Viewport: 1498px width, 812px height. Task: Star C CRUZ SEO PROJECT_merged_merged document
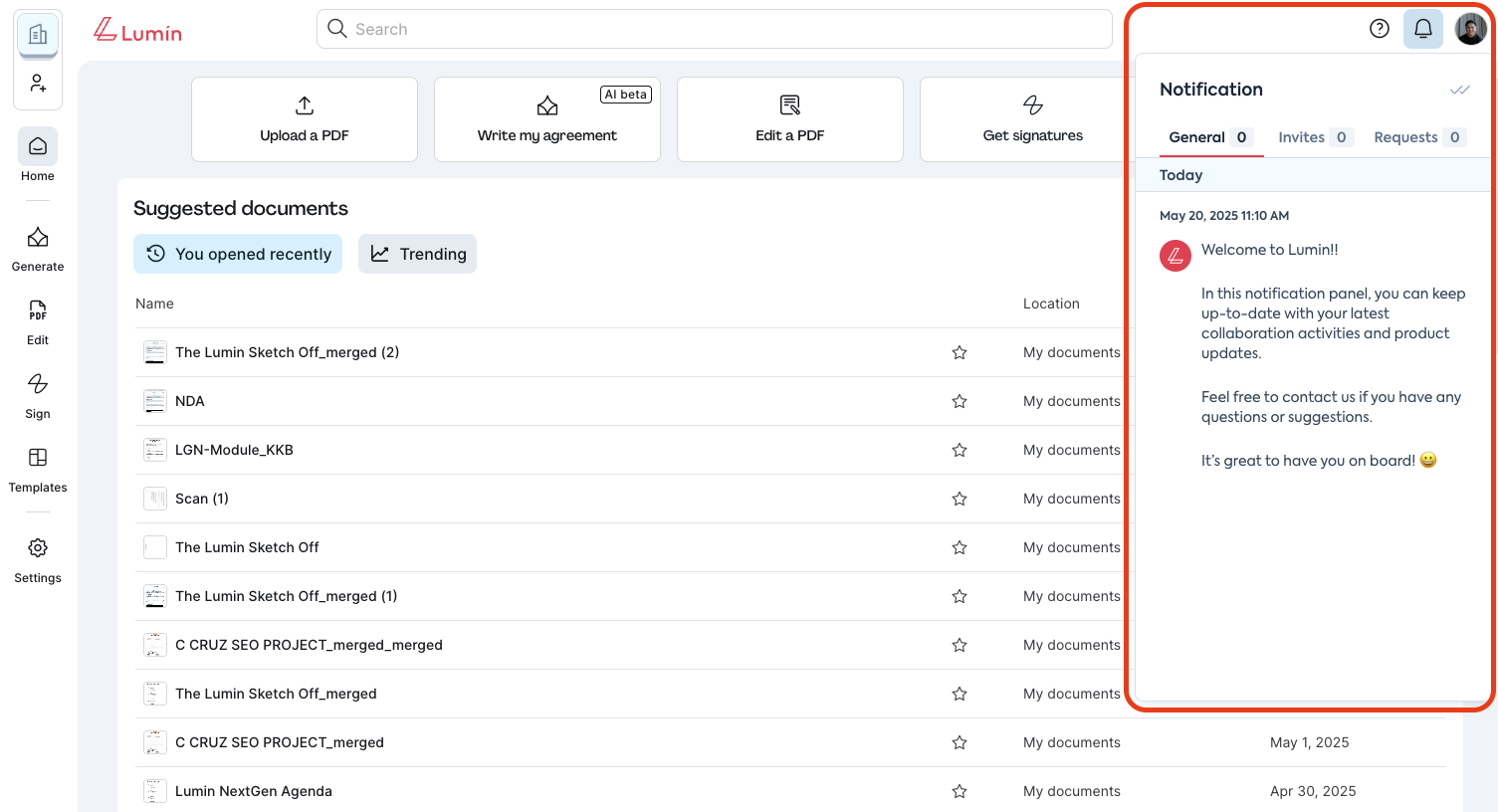(x=960, y=645)
